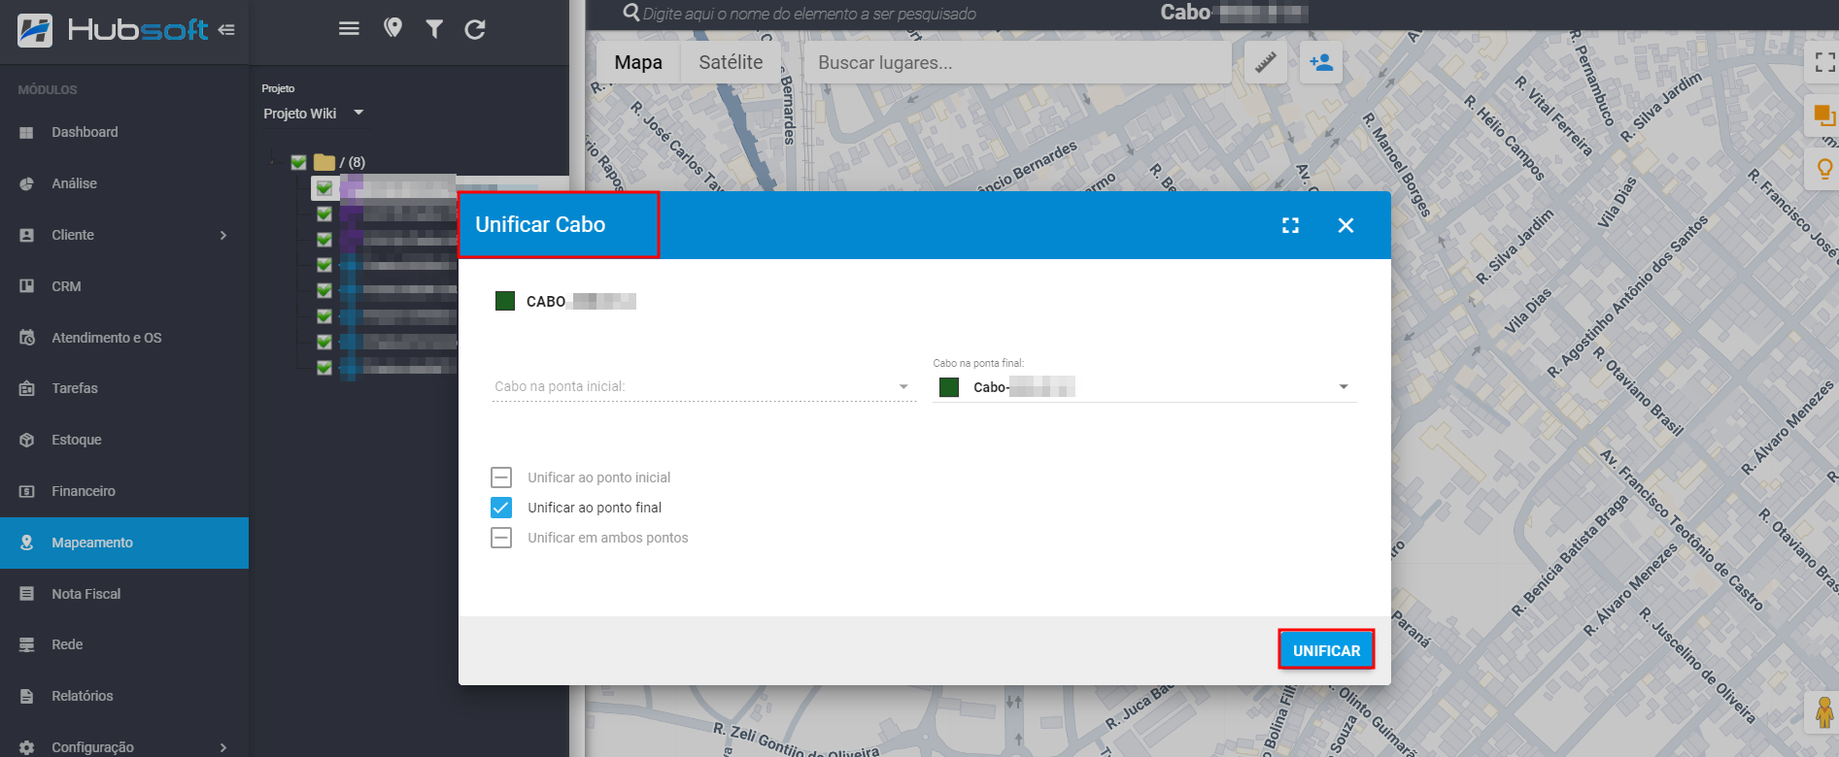Switch to the Mapa tab
This screenshot has width=1839, height=757.
638,62
